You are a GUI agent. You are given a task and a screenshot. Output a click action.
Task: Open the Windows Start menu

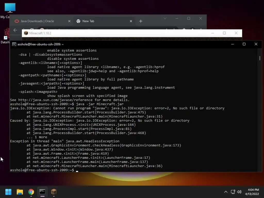click(x=8, y=192)
